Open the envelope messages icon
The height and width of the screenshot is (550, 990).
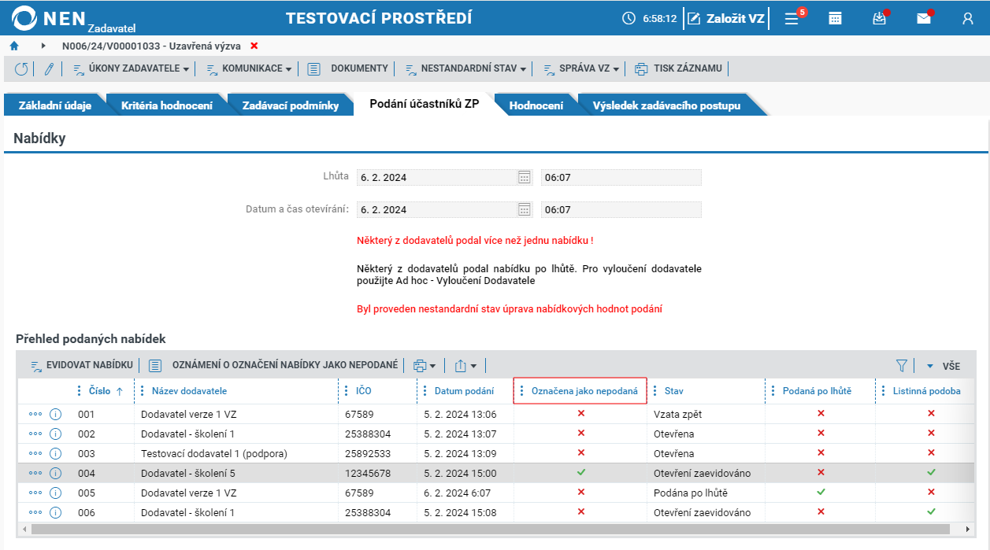(924, 18)
